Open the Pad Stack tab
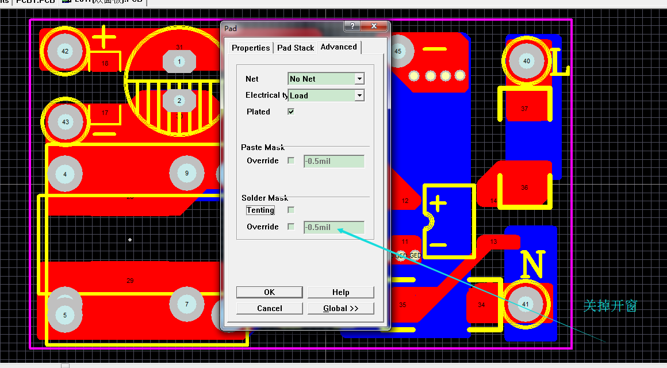 pos(296,48)
